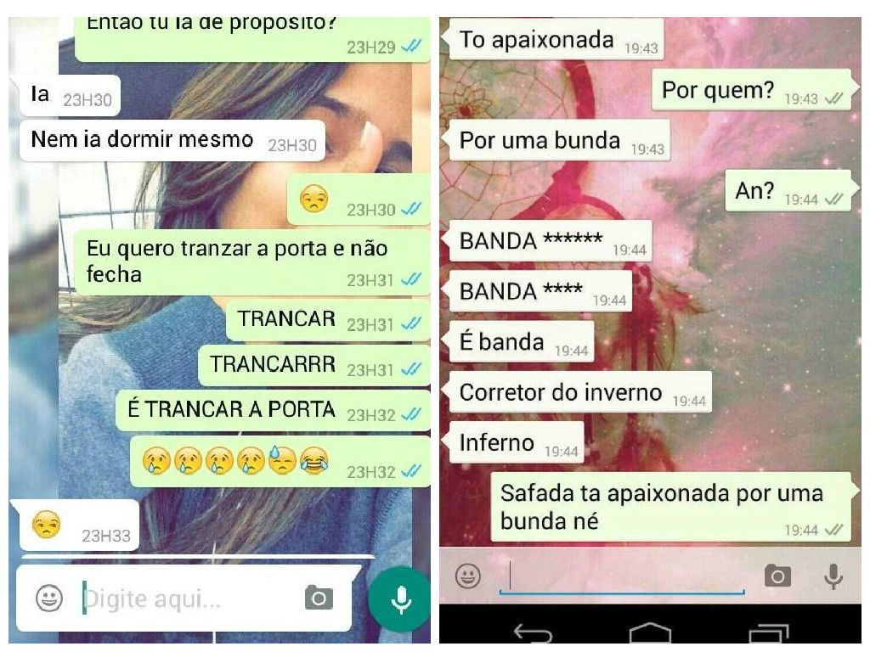Tap the emoji icon in left chat
This screenshot has height=652, width=870.
(48, 599)
